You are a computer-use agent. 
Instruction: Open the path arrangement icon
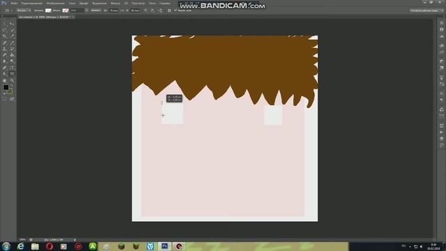(160, 10)
